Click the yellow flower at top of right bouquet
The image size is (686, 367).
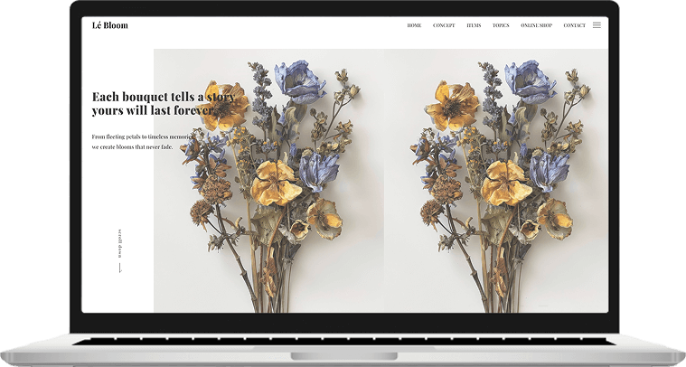click(452, 106)
